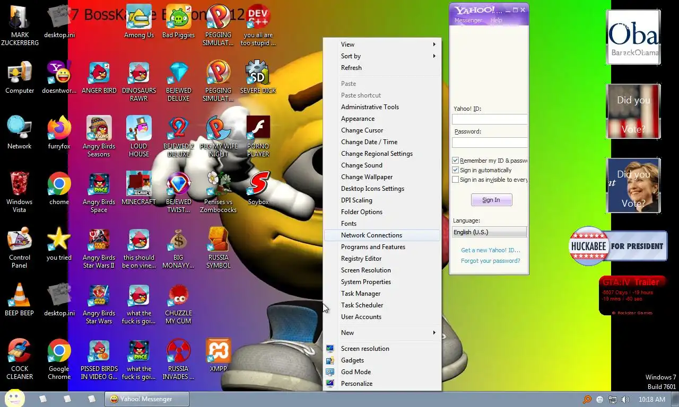Image resolution: width=679 pixels, height=407 pixels.
Task: Open the Help menu in Yahoo! Messenger
Action: click(496, 20)
